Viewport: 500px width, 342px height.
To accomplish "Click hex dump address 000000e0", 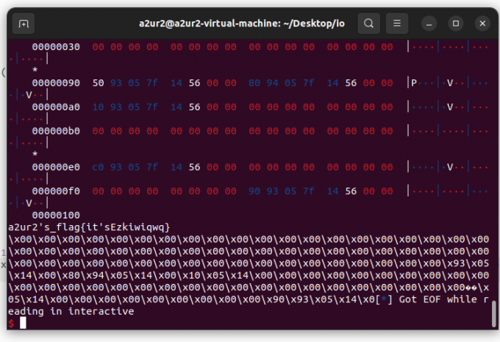I will (56, 167).
